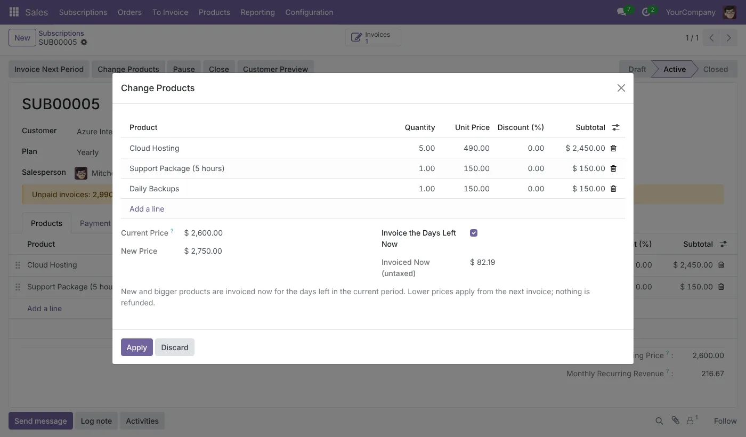The height and width of the screenshot is (437, 746).
Task: Open the Reporting menu
Action: [257, 12]
